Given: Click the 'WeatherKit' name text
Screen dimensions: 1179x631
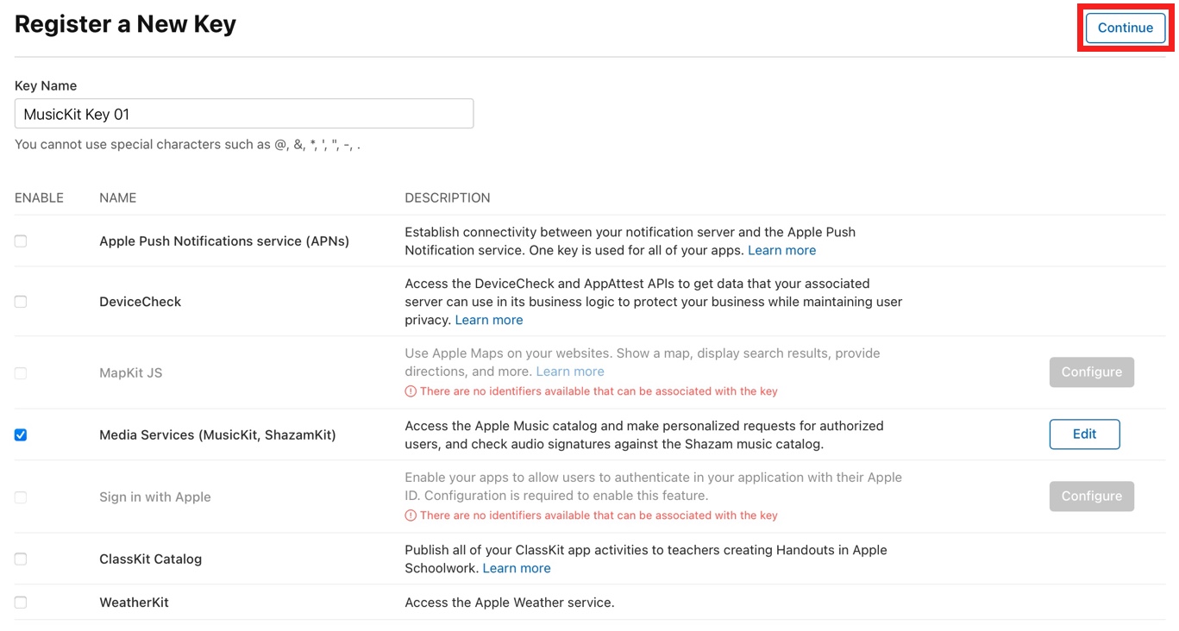Looking at the screenshot, I should (134, 603).
